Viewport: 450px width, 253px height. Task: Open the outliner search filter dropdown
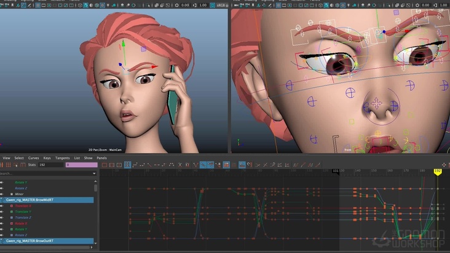[94, 173]
